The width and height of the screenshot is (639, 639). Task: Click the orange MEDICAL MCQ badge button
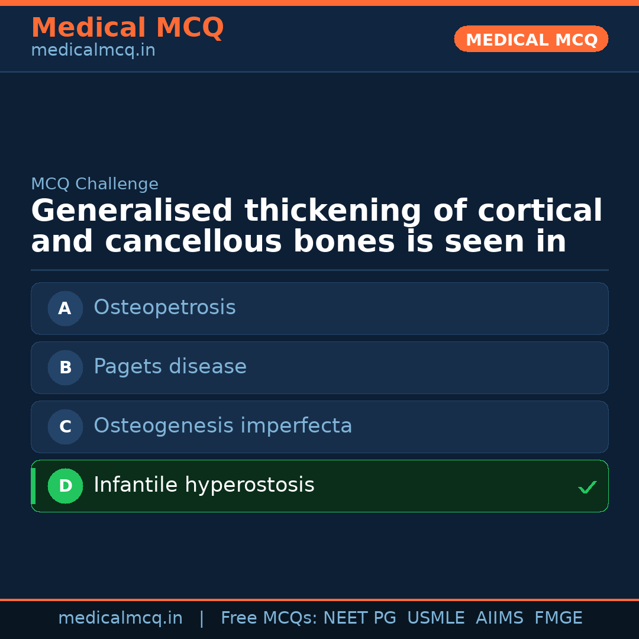[531, 39]
